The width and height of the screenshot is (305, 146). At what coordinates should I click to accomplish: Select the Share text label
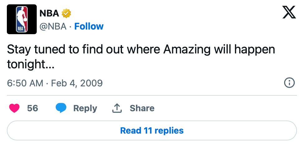click(x=142, y=108)
